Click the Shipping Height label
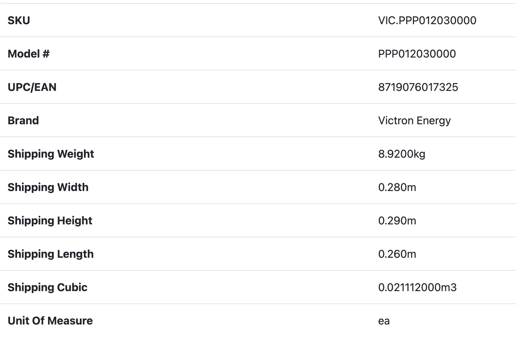Viewport: 516px width, 348px height. (50, 221)
